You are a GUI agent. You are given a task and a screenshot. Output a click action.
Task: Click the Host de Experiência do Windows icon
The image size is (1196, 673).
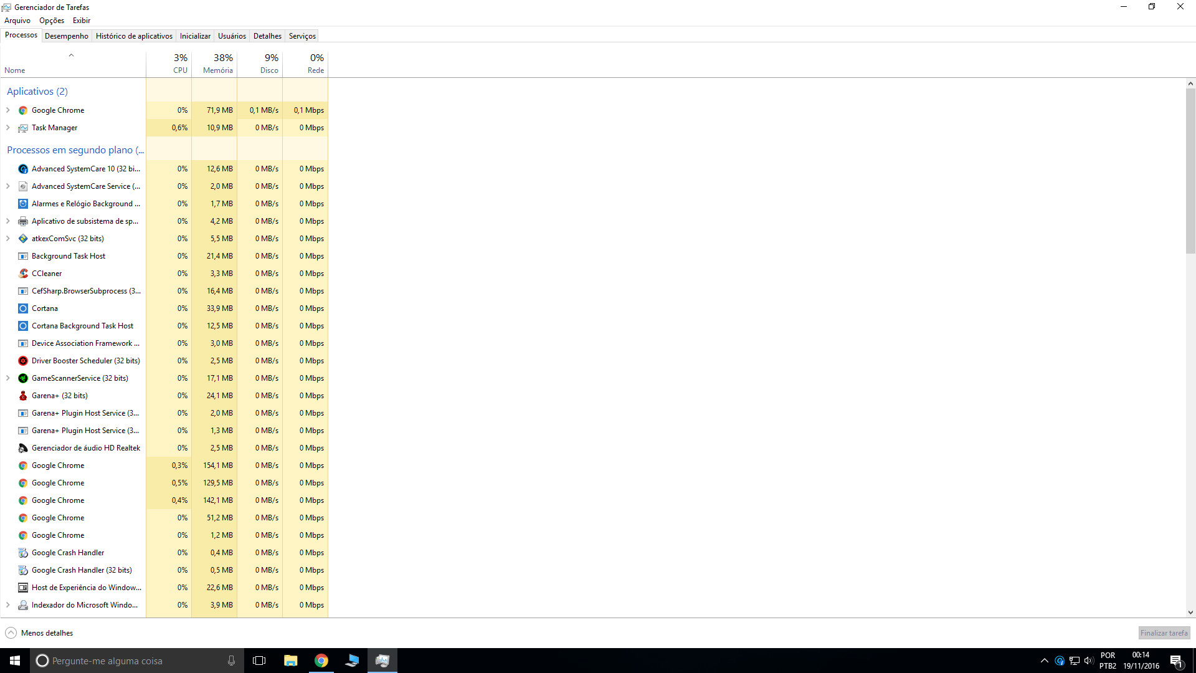click(x=23, y=588)
